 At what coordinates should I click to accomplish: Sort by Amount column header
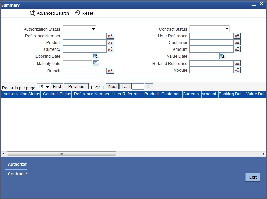pyautogui.click(x=209, y=94)
